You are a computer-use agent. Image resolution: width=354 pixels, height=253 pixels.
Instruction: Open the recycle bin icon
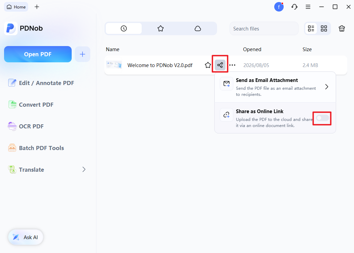pyautogui.click(x=342, y=28)
